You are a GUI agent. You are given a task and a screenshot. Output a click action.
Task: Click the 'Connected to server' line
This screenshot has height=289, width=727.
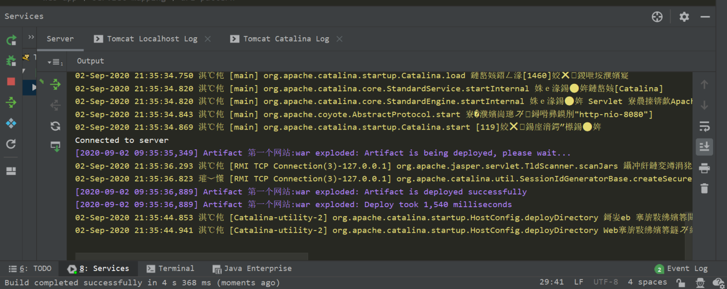[122, 140]
